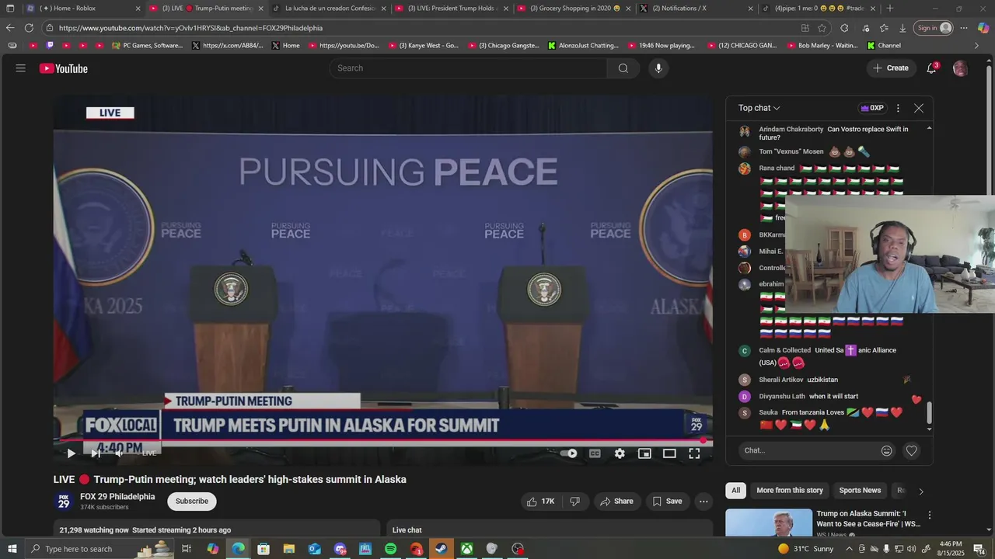995x559 pixels.
Task: Open Edge settings and more menu
Action: pos(964,28)
